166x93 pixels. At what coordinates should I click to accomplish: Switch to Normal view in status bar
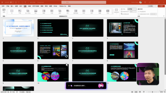click(132, 92)
